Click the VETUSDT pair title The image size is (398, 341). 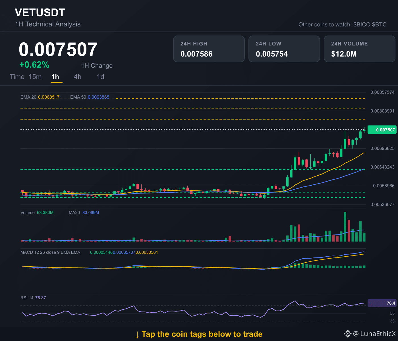(40, 13)
